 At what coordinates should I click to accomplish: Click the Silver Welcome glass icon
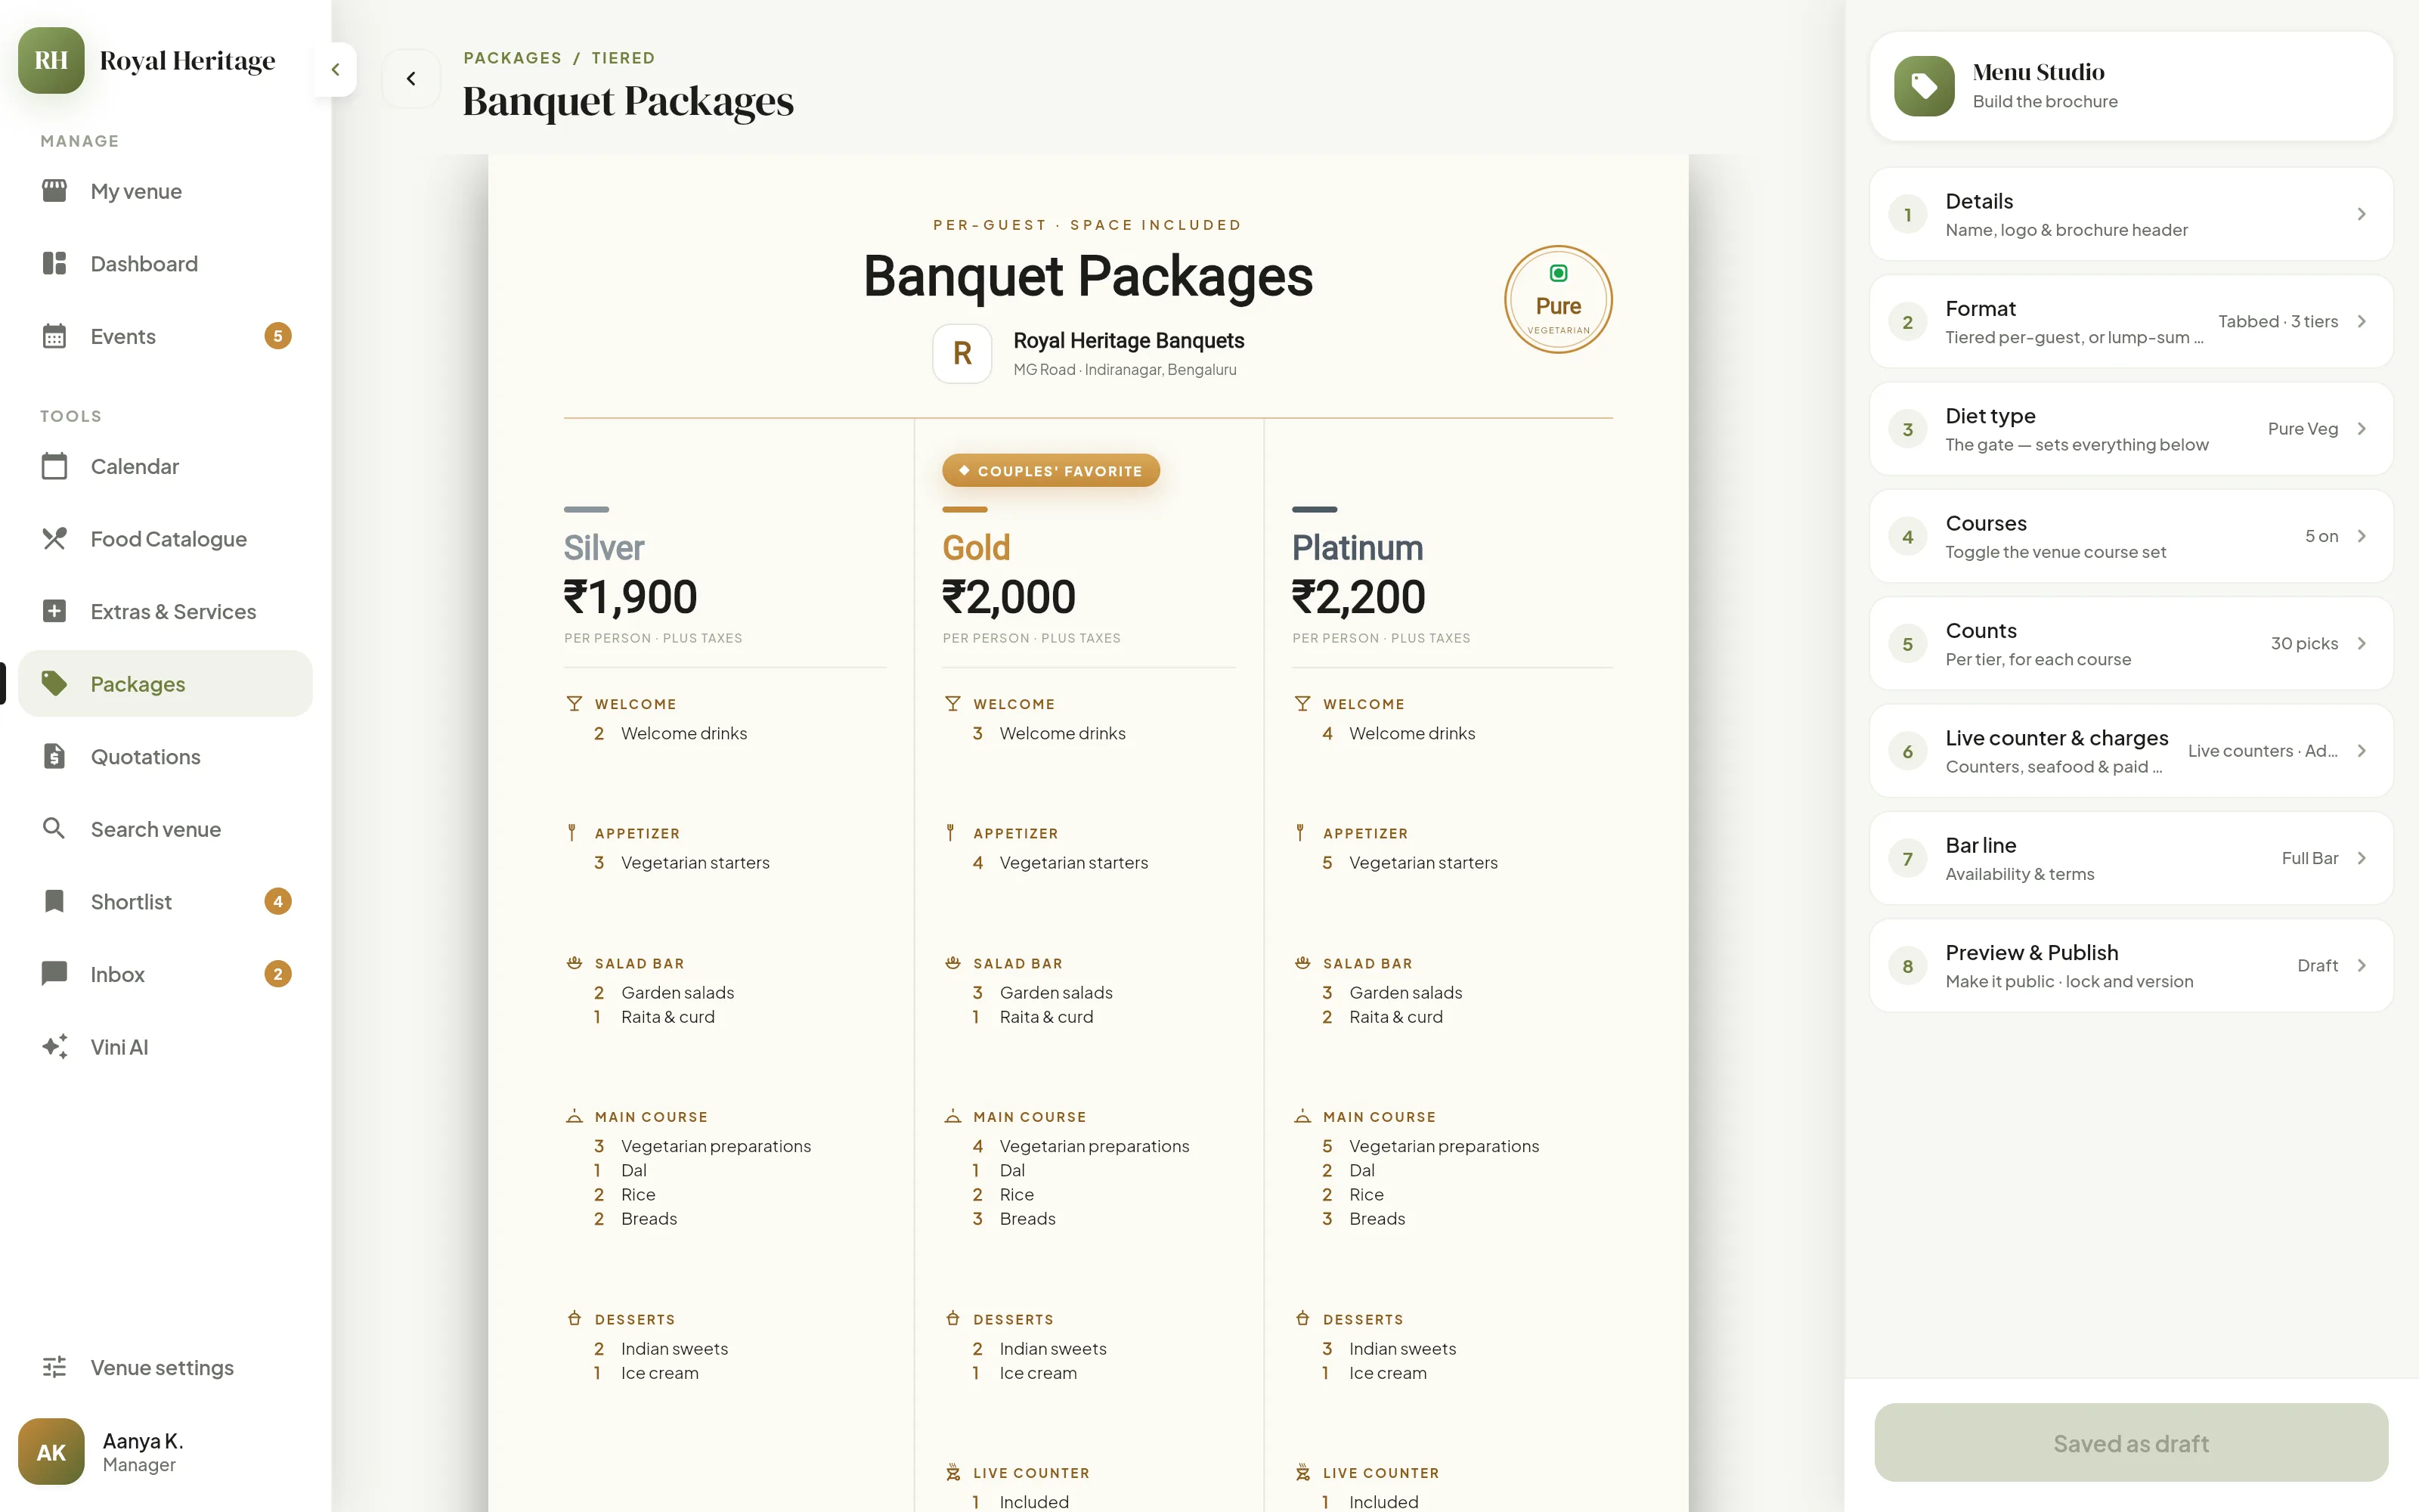point(574,704)
